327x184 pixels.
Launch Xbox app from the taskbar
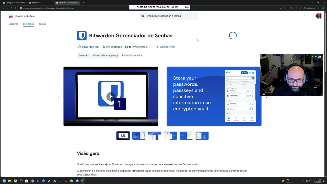pos(15,181)
